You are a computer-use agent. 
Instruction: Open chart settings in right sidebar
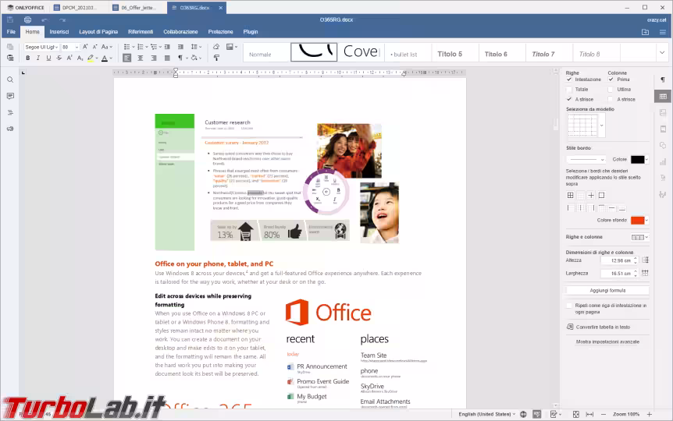663,161
